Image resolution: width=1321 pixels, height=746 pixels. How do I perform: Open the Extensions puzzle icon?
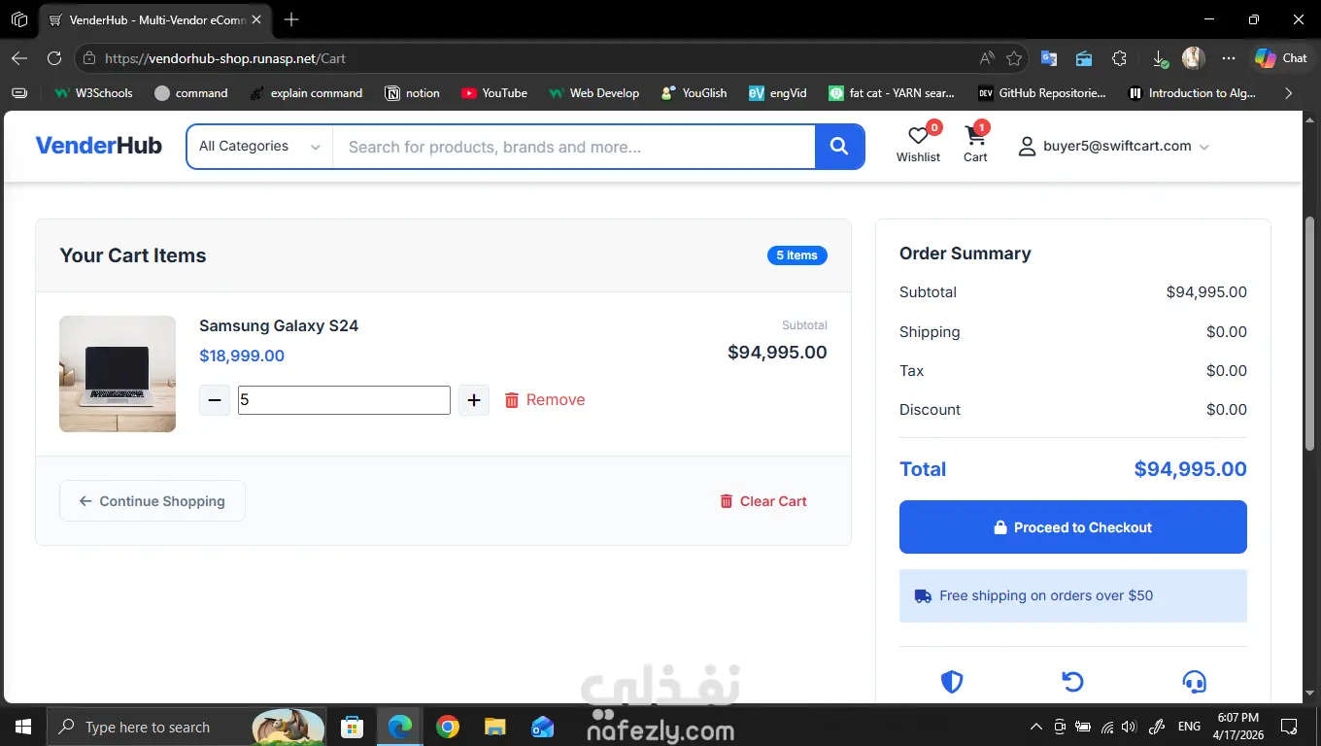[1119, 58]
